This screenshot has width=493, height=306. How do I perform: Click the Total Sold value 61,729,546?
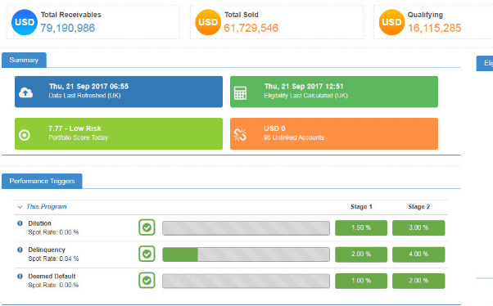click(x=251, y=28)
